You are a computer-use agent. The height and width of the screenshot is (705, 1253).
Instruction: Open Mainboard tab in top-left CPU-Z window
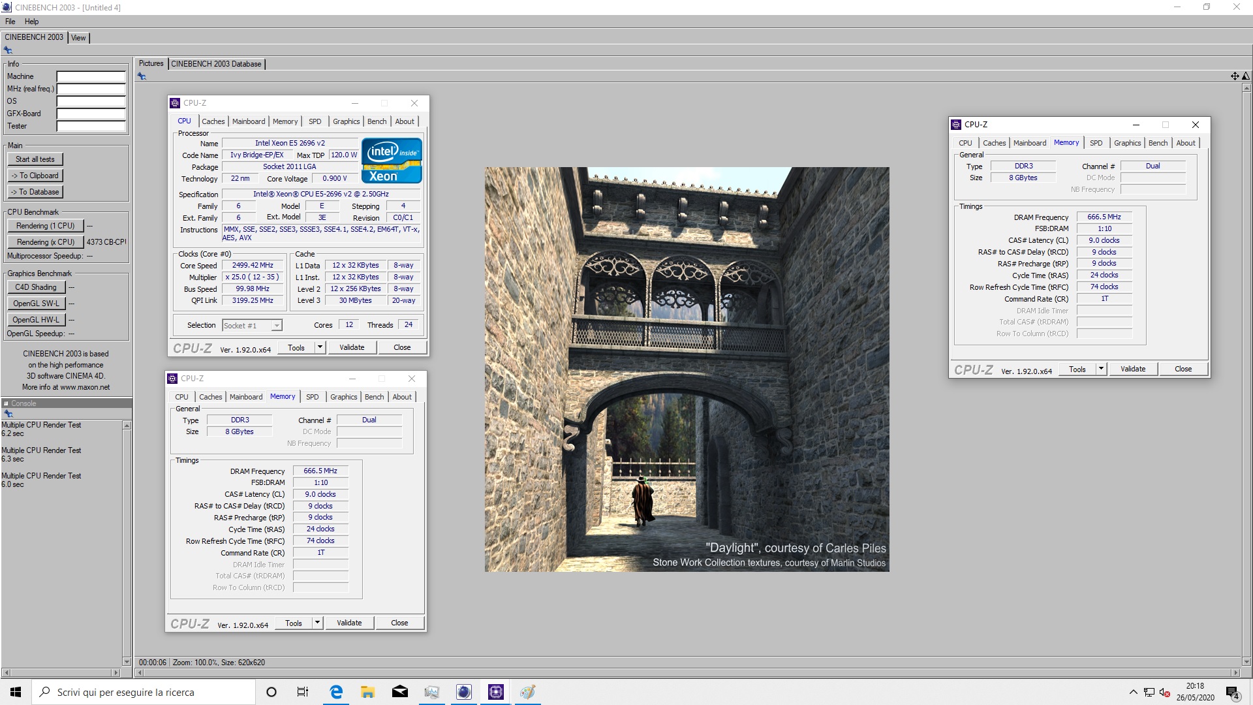(249, 121)
